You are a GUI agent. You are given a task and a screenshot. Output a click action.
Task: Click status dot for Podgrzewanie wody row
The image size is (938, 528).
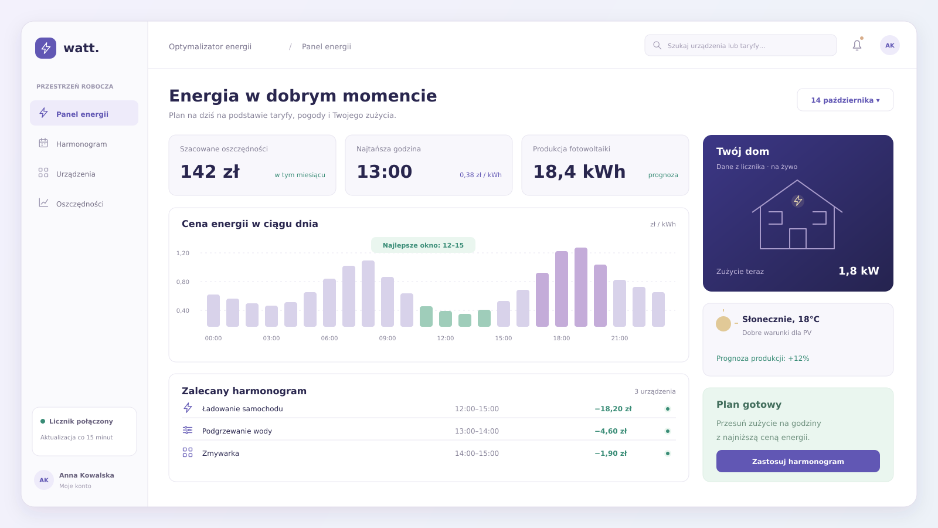(668, 431)
